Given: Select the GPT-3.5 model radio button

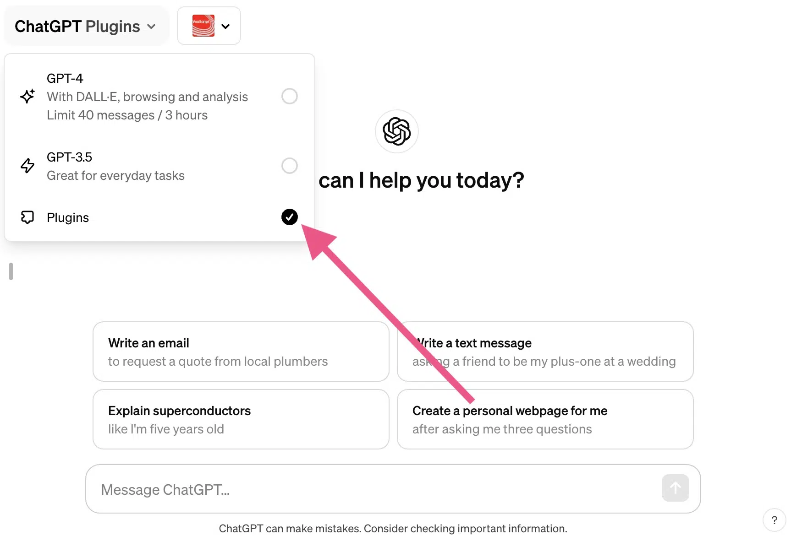Looking at the screenshot, I should 289,166.
